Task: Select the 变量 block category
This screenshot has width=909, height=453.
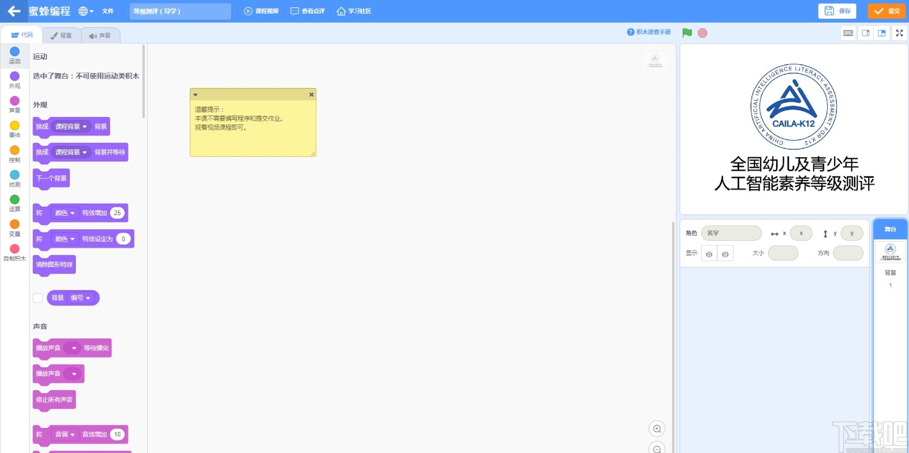Action: click(x=15, y=228)
